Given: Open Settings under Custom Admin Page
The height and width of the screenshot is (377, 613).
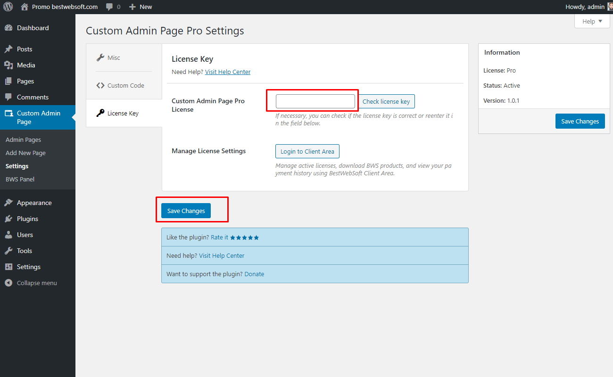Looking at the screenshot, I should 17,166.
